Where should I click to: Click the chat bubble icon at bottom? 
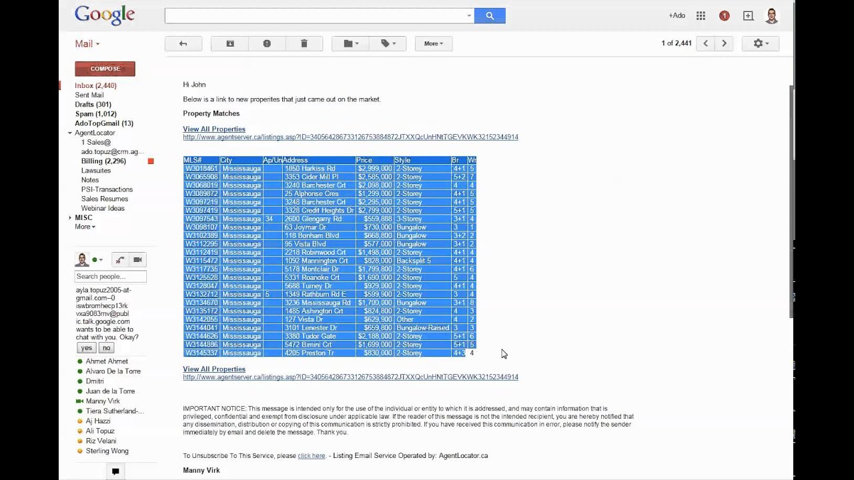[115, 471]
